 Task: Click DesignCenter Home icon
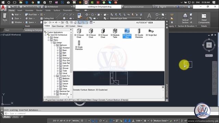tap(75, 23)
